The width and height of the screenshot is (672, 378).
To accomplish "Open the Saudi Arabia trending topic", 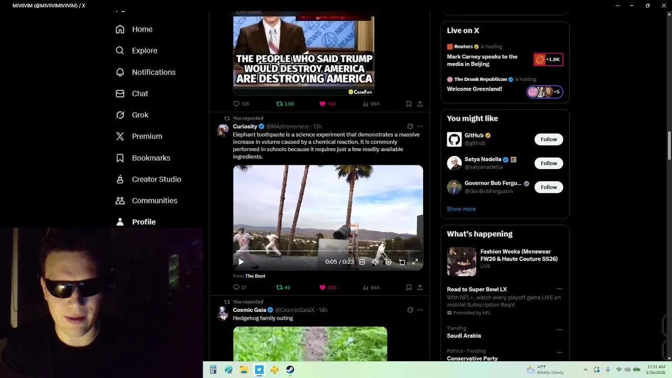I will click(464, 335).
